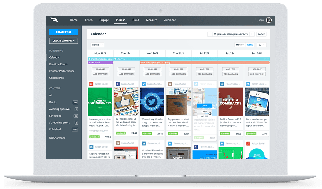
Task: Advance to next week with right arrow
Action: click(x=252, y=34)
